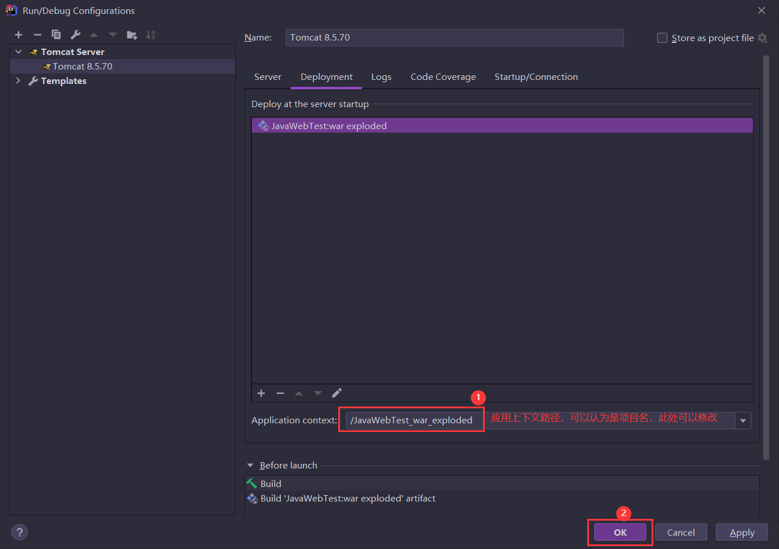Switch to the Server tab
779x549 pixels.
[x=268, y=77]
